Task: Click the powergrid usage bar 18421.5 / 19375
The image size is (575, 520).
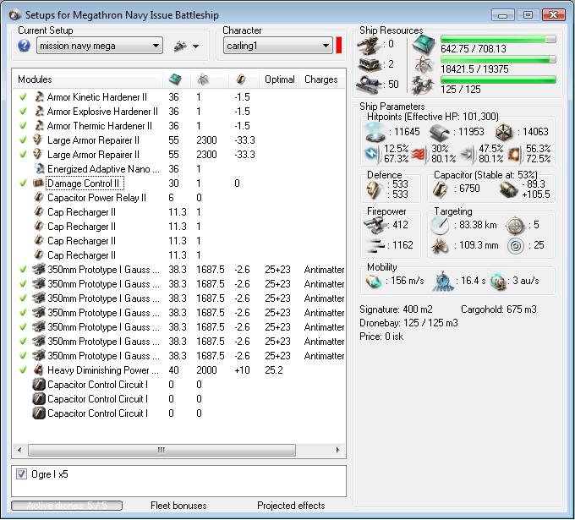Action: (498, 59)
